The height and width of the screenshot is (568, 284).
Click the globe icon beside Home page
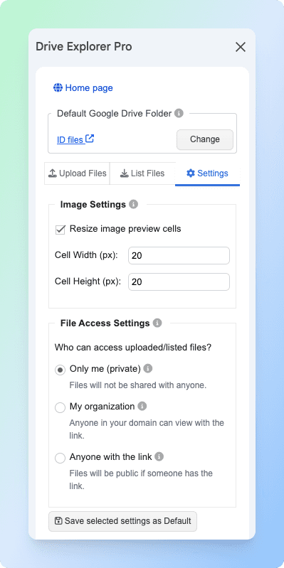[x=58, y=87]
